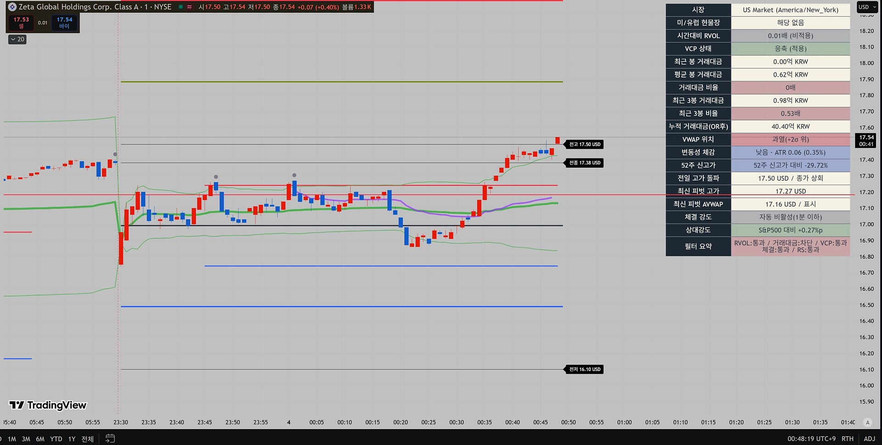
Task: Click the US Market (America/New_York) cell
Action: coord(791,10)
